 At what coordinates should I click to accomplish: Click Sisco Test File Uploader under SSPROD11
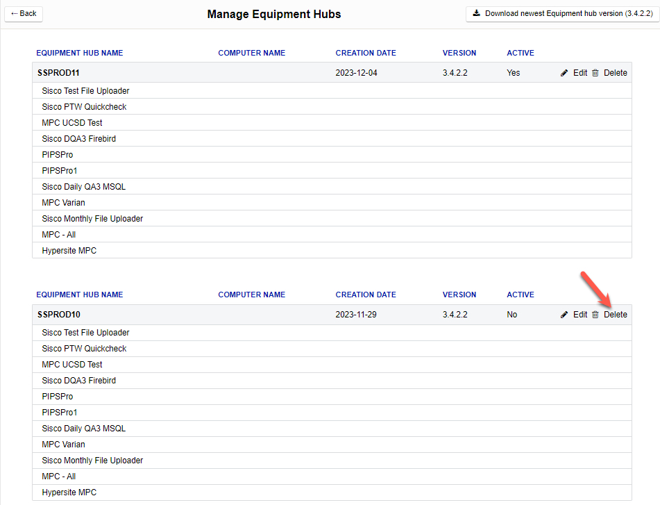[85, 91]
